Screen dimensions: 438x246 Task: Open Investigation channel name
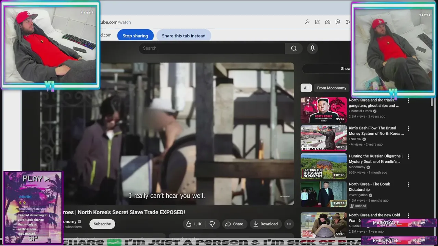click(358, 195)
